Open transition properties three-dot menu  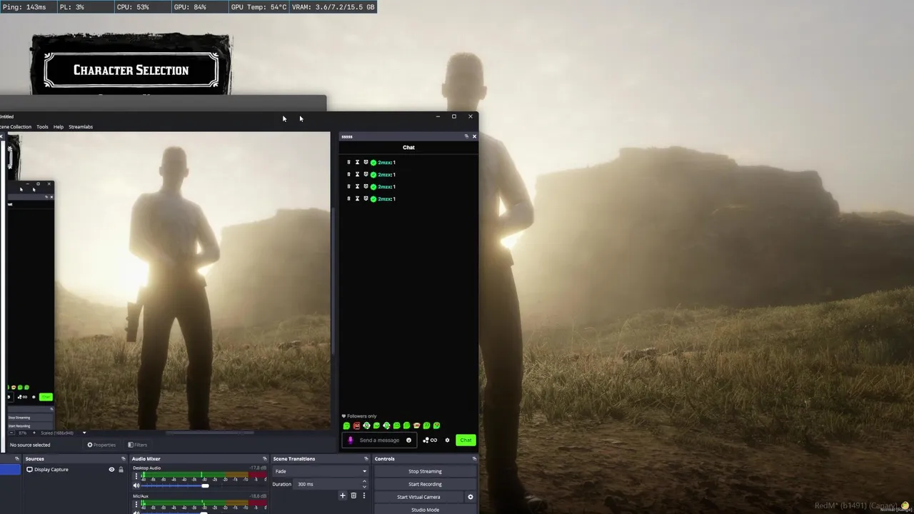tap(364, 495)
